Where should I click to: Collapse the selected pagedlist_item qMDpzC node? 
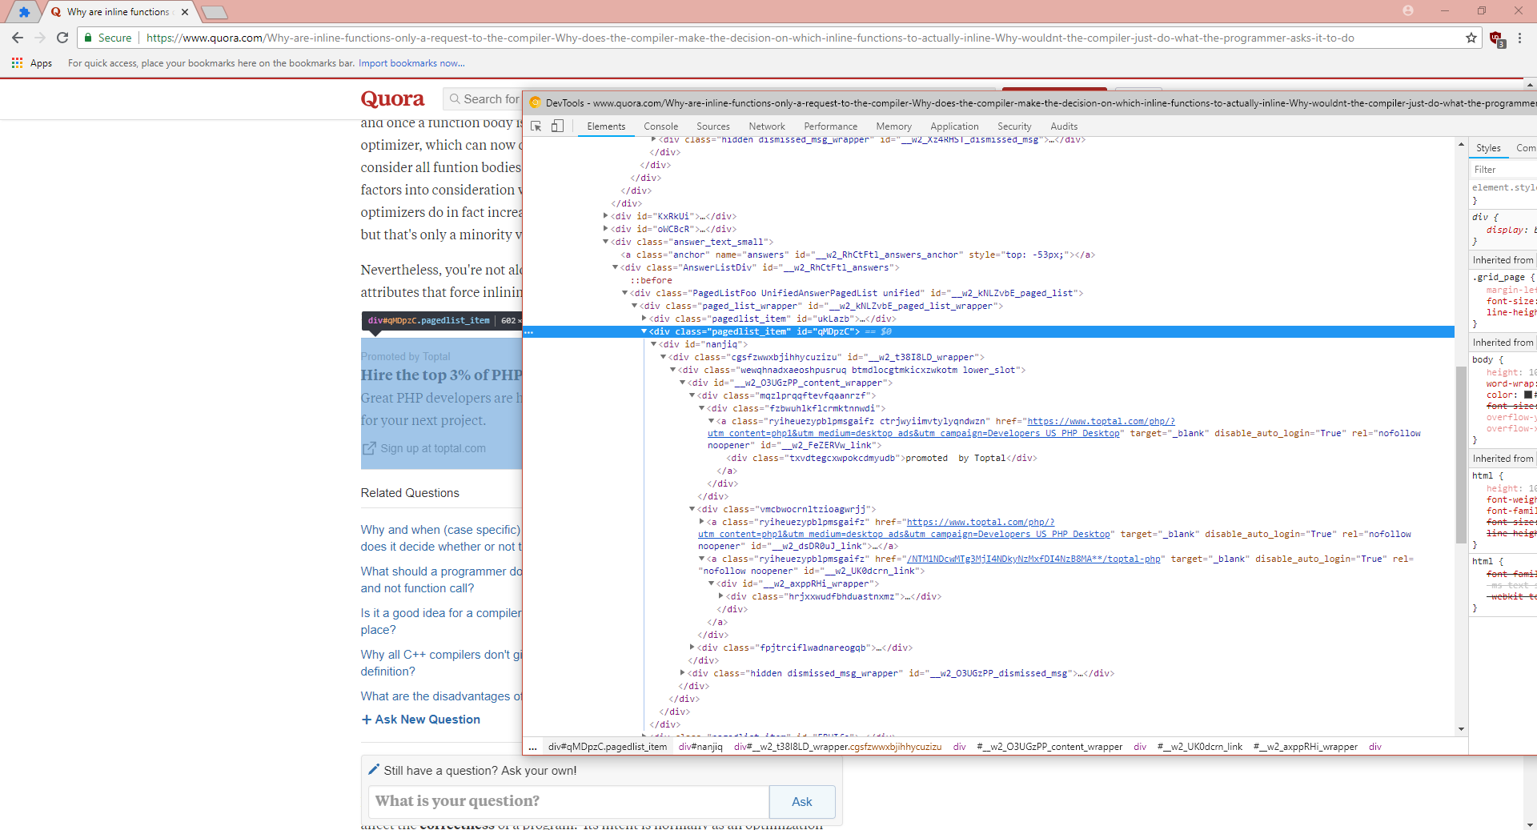tap(644, 331)
